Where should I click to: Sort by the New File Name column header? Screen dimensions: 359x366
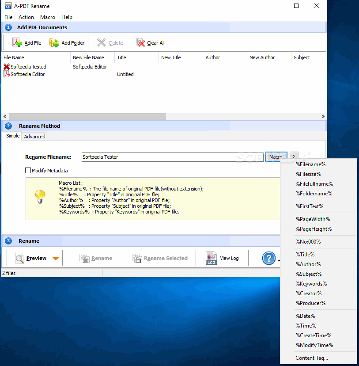(92, 57)
